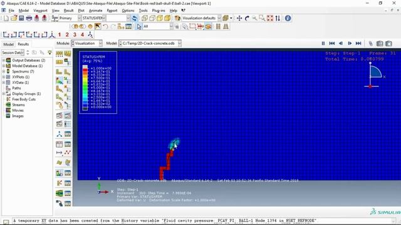401x225 pixels.
Task: Select Streams tree item
Action: coord(18,105)
